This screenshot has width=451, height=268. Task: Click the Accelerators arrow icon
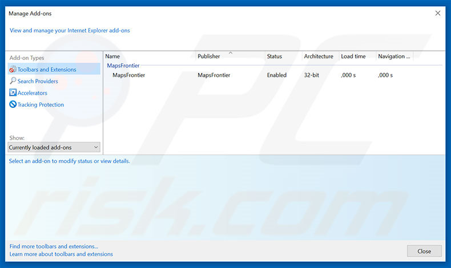(13, 92)
